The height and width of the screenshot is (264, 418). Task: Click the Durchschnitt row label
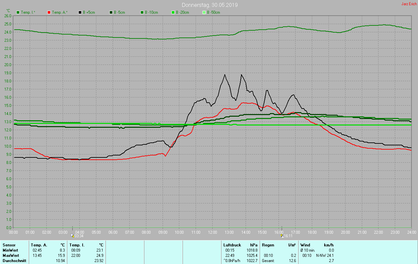click(14, 260)
